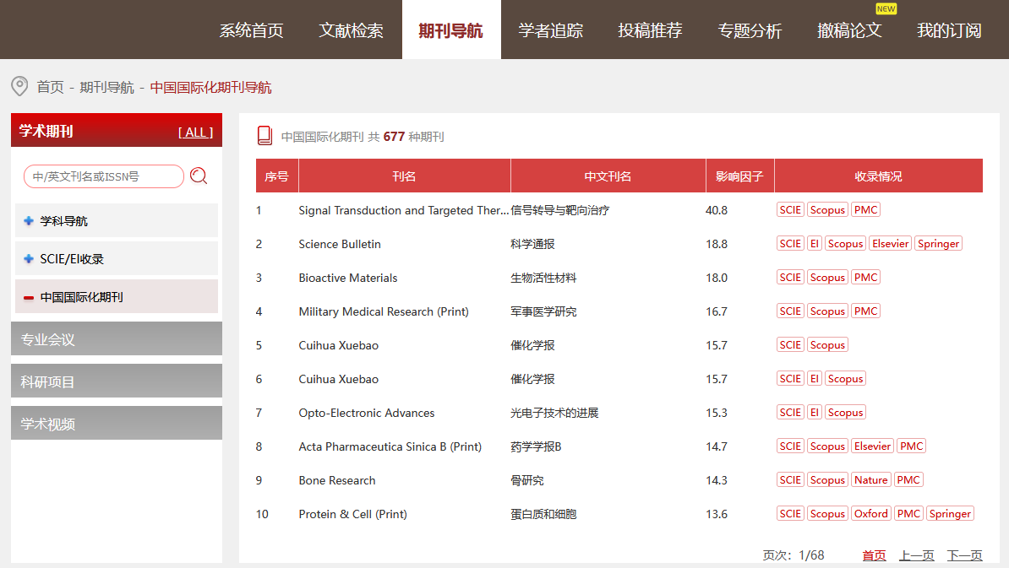Click Elsevier tag in Acta Pharmaceutica Sinica row

873,446
